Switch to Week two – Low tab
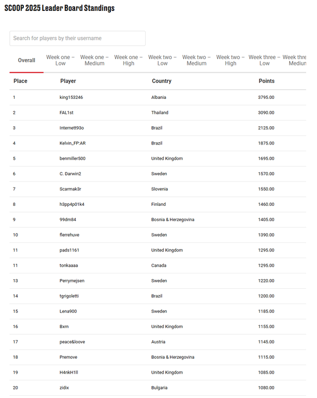 pyautogui.click(x=163, y=60)
